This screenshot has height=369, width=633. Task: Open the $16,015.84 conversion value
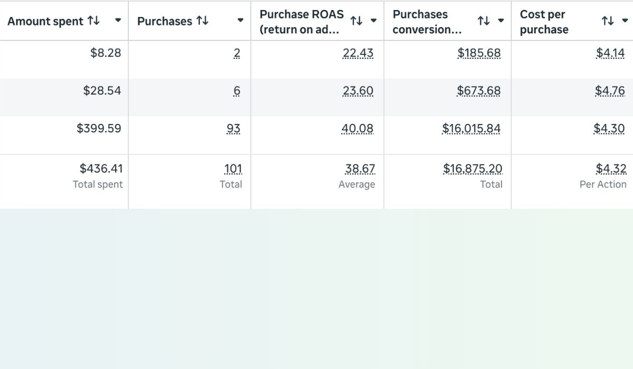tap(472, 129)
